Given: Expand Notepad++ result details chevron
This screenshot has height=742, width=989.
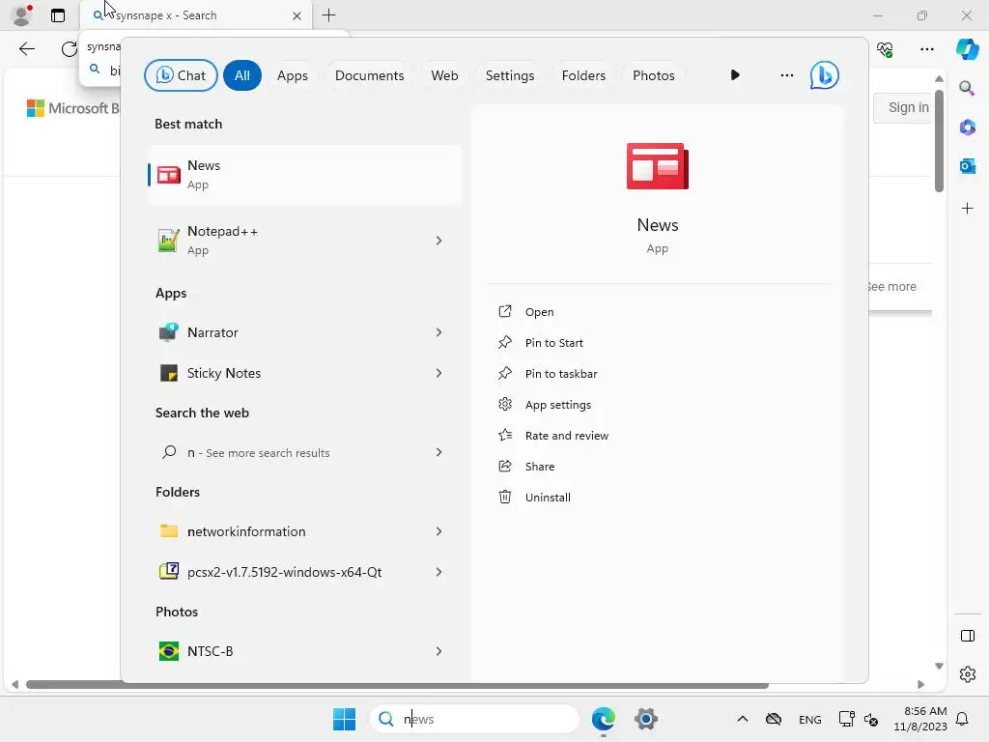Looking at the screenshot, I should [x=439, y=241].
